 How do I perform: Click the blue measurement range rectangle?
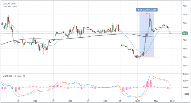pos(147,35)
